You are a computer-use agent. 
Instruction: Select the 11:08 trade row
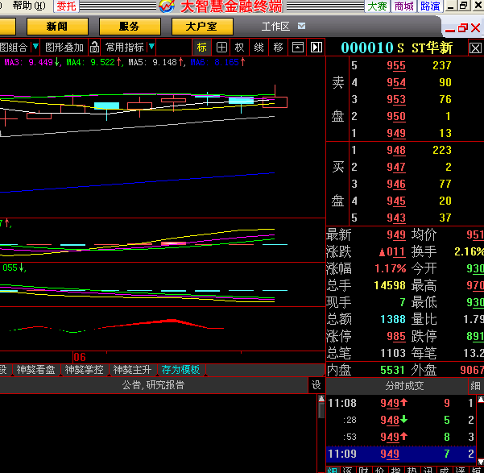pos(401,403)
